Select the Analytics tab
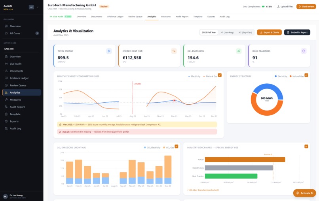 click(x=152, y=17)
